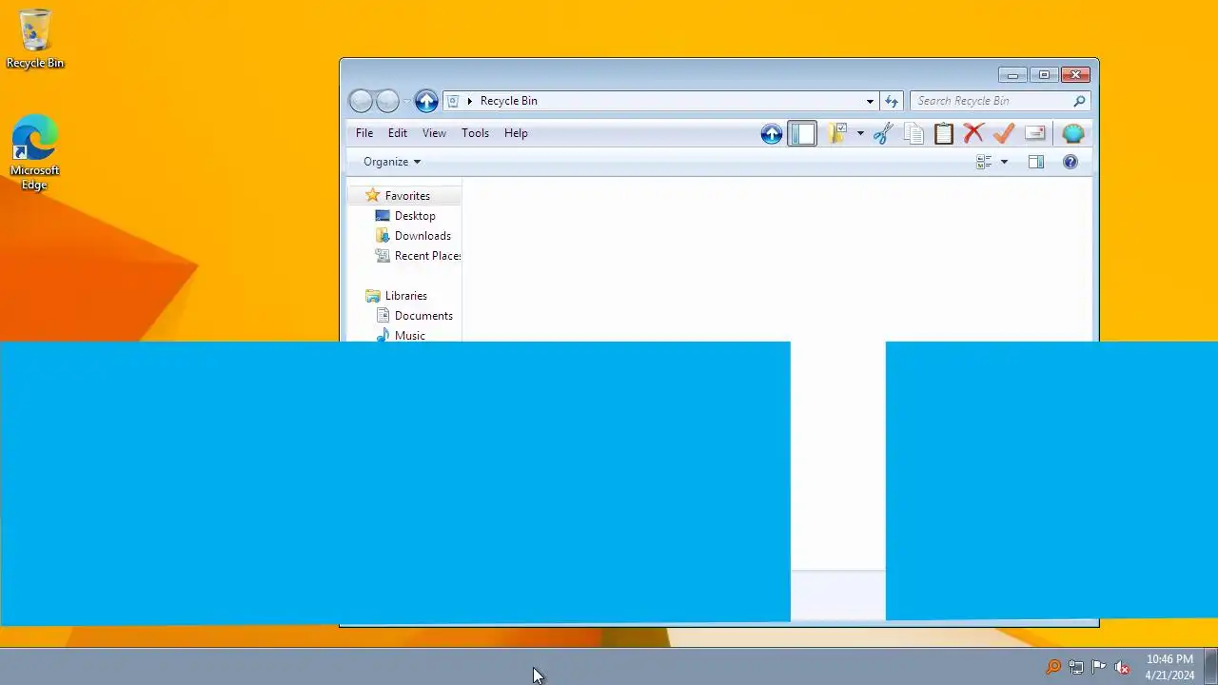
Task: Click the folder options icon with checkmark
Action: click(836, 134)
